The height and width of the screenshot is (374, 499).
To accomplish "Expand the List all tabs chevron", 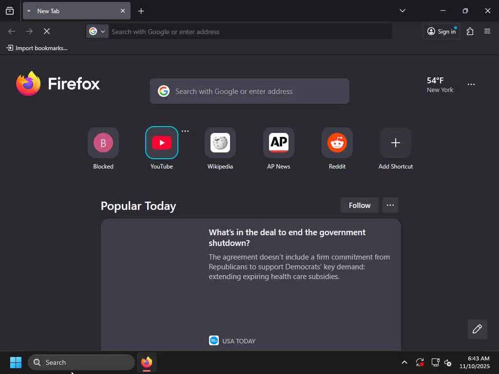I will (x=402, y=11).
